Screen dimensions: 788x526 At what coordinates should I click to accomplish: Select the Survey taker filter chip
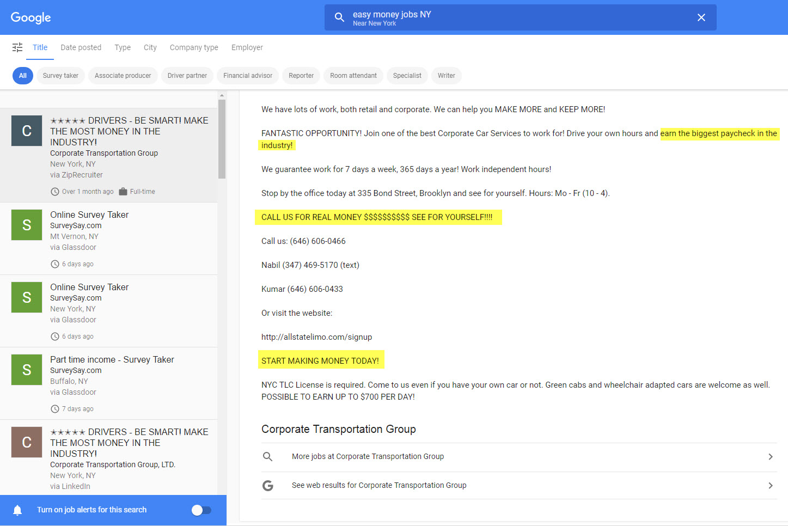pos(60,76)
